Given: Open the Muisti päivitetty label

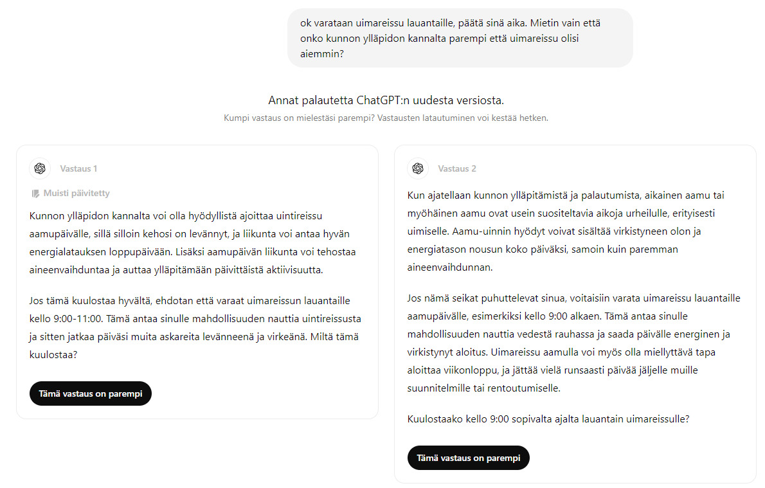Looking at the screenshot, I should click(x=76, y=194).
